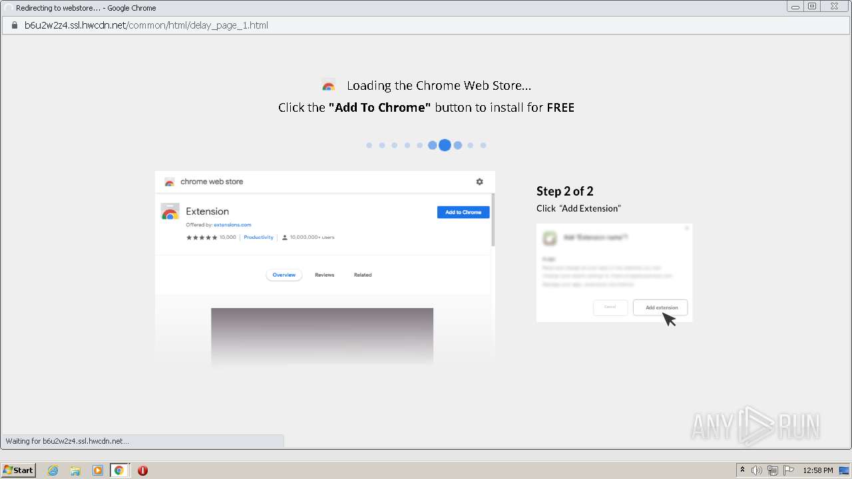Open the Windows Start button

point(18,470)
